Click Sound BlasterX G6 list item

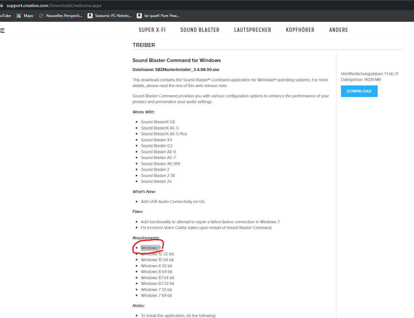(158, 122)
